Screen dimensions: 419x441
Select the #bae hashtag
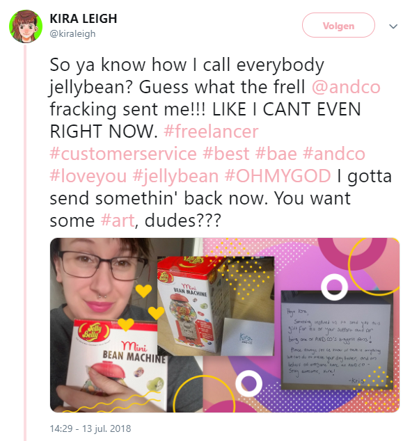276,154
